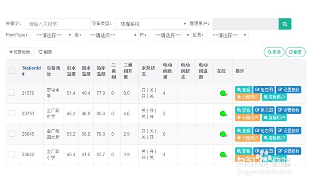Click the StationId sort arrows icon
Image resolution: width=309 pixels, height=183 pixels.
(23, 74)
